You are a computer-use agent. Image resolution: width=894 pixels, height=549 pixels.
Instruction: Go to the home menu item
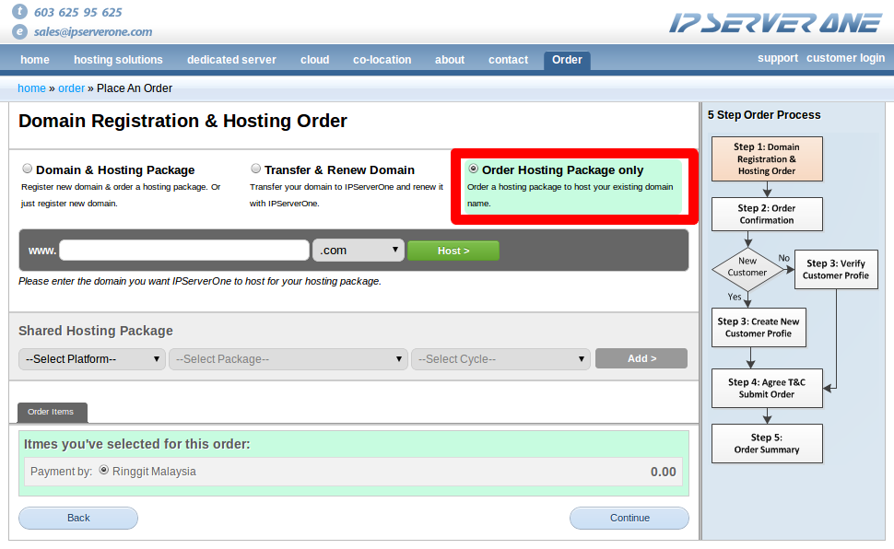tap(35, 60)
